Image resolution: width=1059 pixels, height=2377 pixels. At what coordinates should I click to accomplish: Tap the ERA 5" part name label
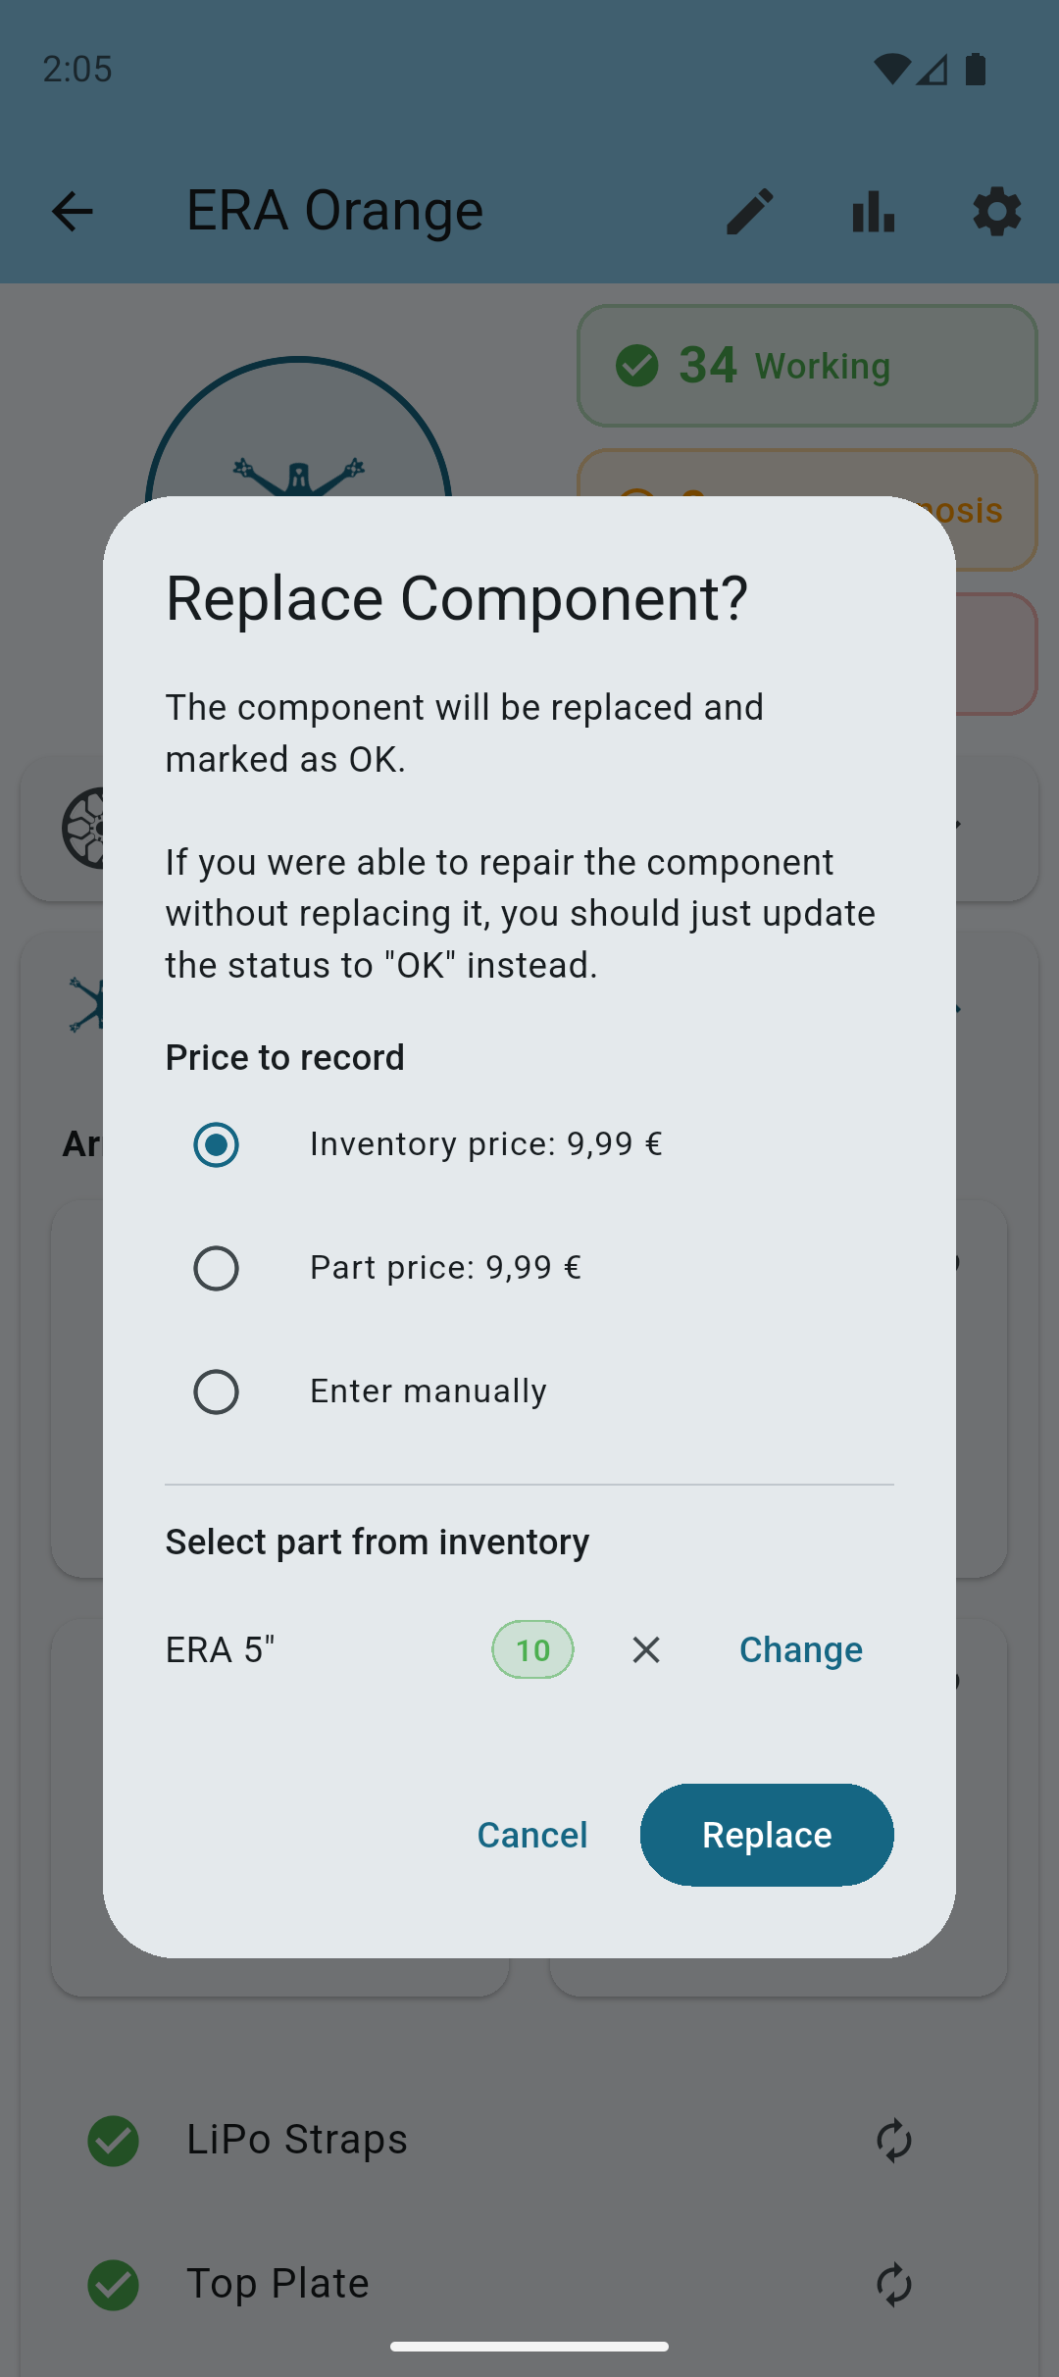point(220,1649)
